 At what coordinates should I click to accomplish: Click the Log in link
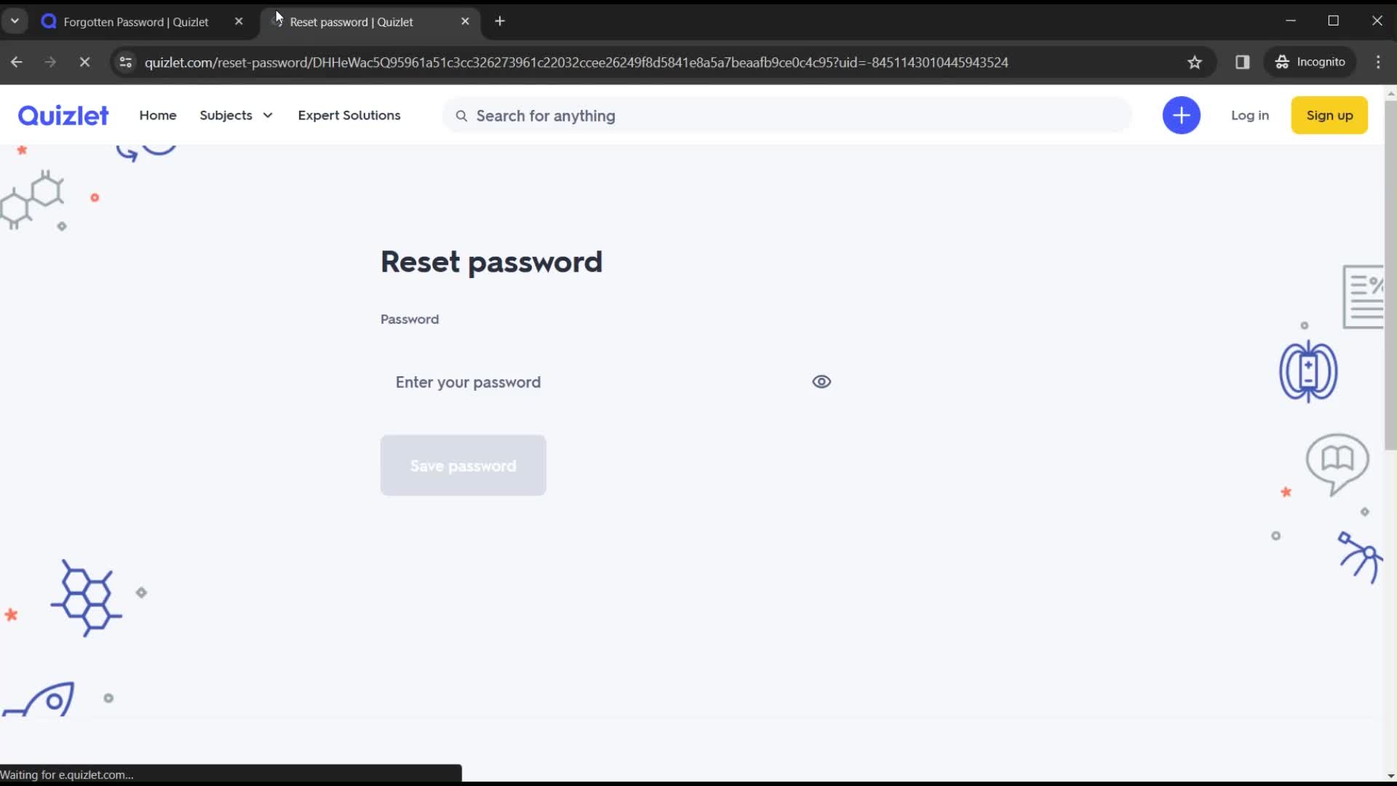coord(1250,115)
